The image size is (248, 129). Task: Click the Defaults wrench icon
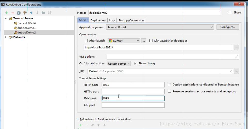pos(11,37)
